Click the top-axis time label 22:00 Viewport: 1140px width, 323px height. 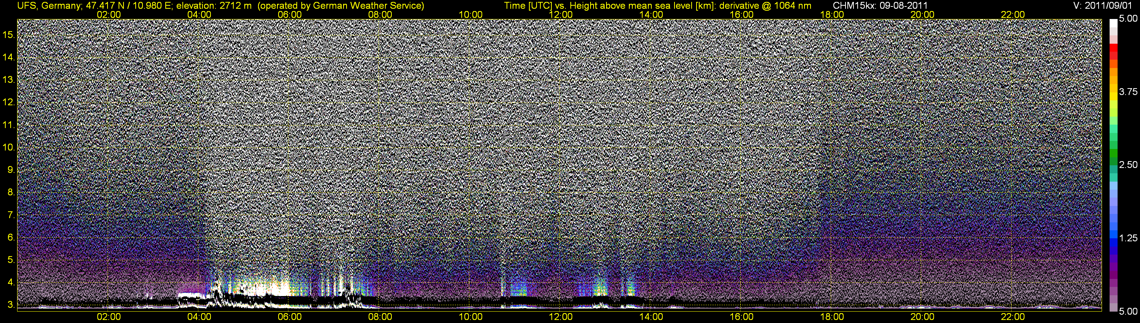[x=1013, y=14]
